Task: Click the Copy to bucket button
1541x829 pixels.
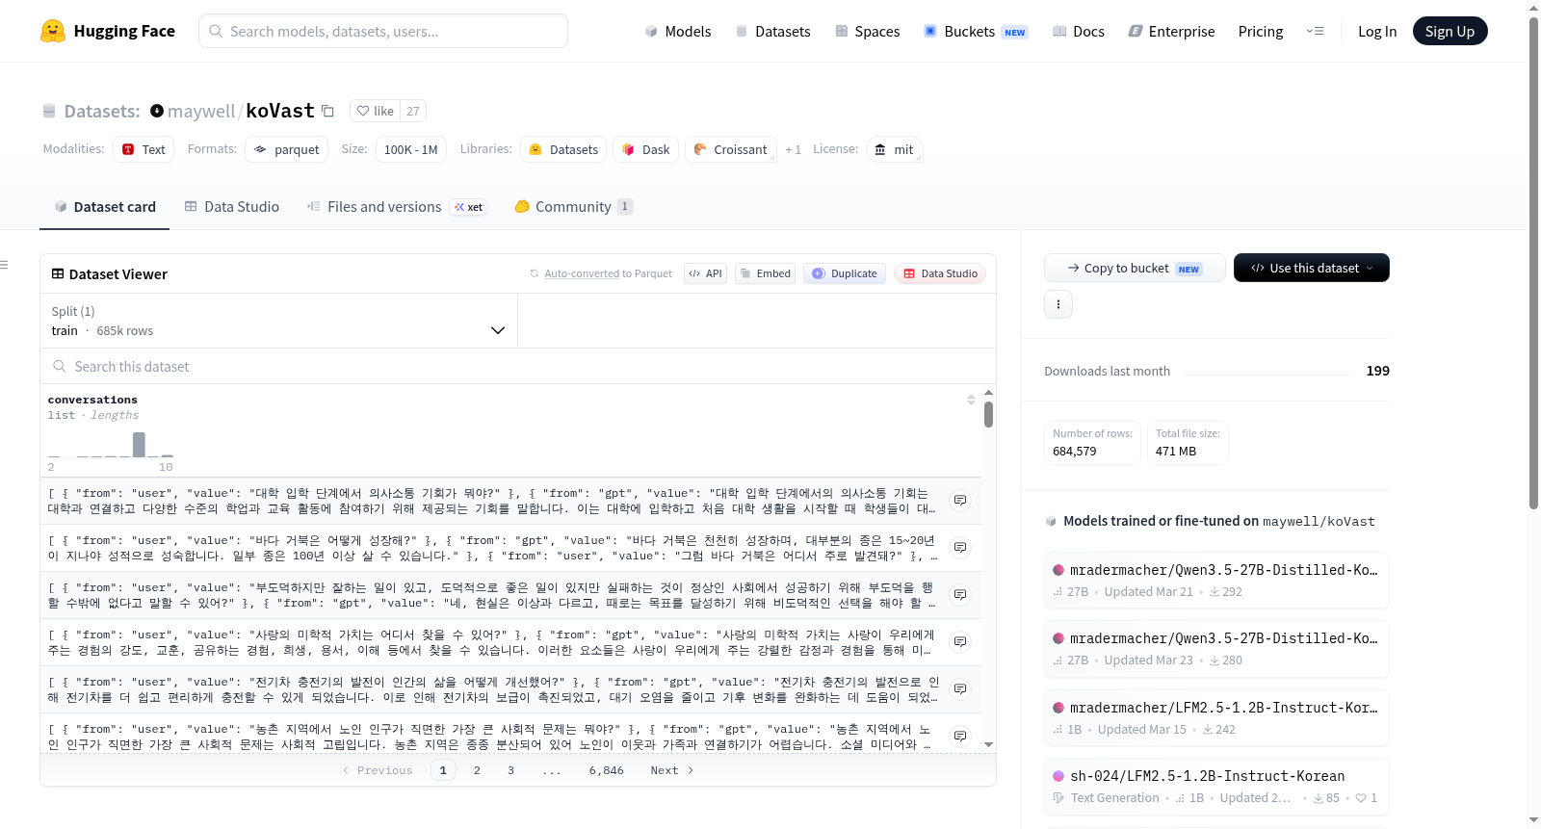Action: click(x=1135, y=268)
